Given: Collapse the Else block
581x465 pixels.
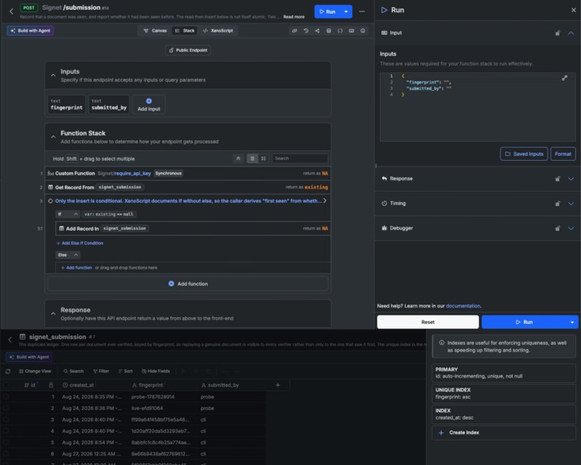Looking at the screenshot, I should (75, 255).
